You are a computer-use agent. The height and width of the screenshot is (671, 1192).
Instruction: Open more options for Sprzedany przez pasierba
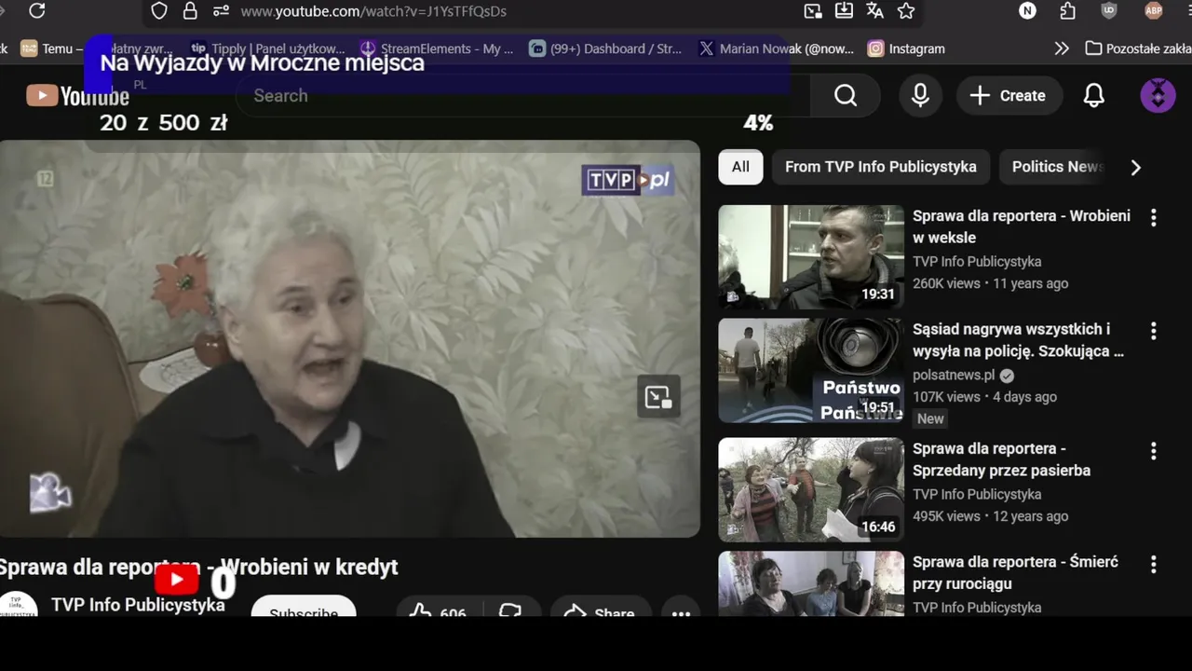[x=1153, y=450]
